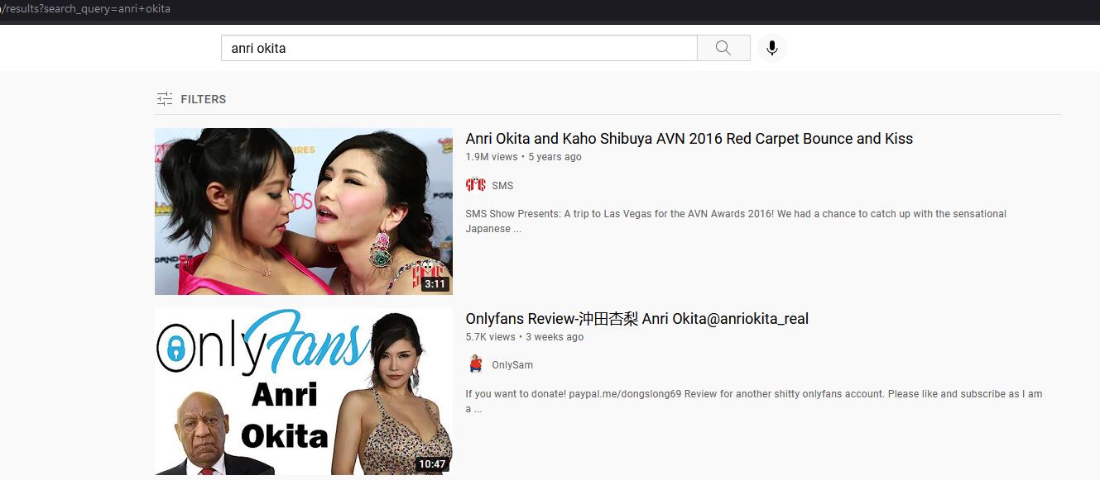Click the '1.9M views' text

[x=492, y=157]
